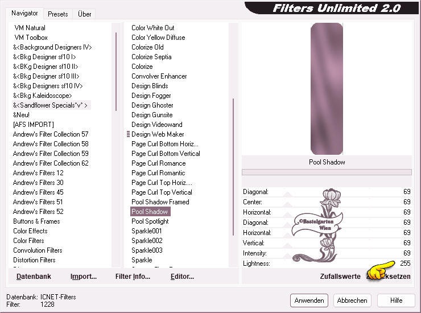
Task: Select Color Filters category
Action: point(28,241)
